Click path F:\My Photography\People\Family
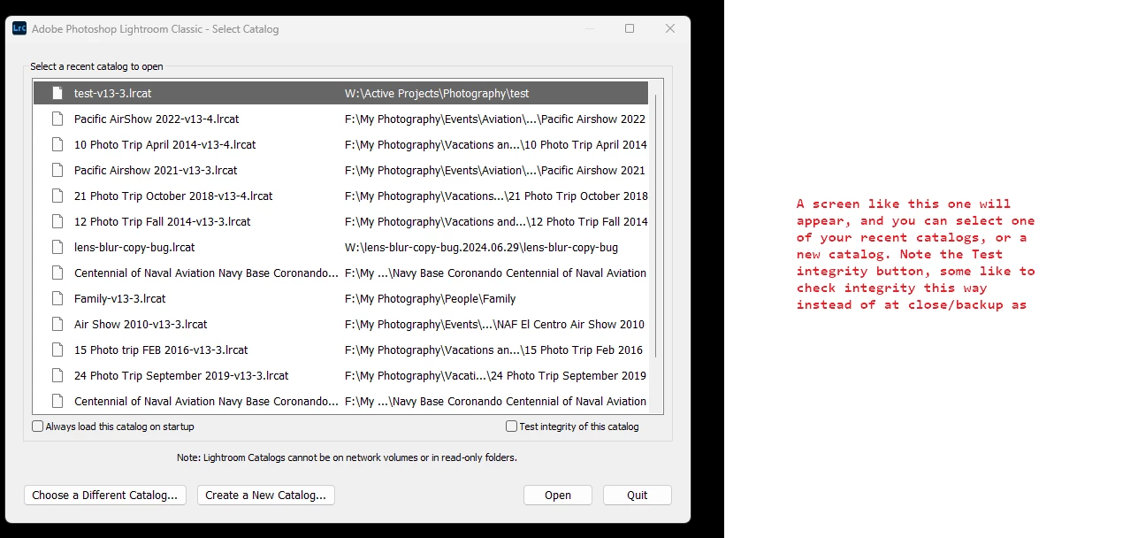This screenshot has height=538, width=1138. click(x=430, y=298)
